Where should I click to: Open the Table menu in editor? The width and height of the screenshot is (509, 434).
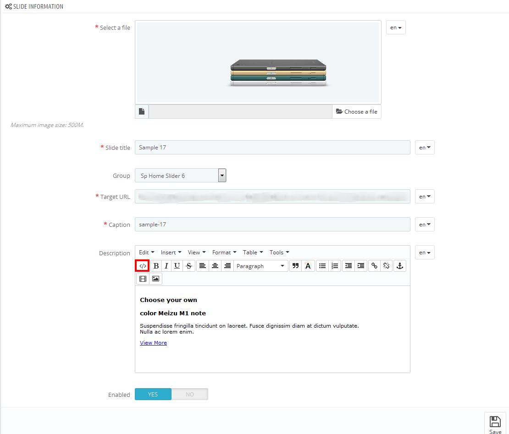pyautogui.click(x=253, y=253)
